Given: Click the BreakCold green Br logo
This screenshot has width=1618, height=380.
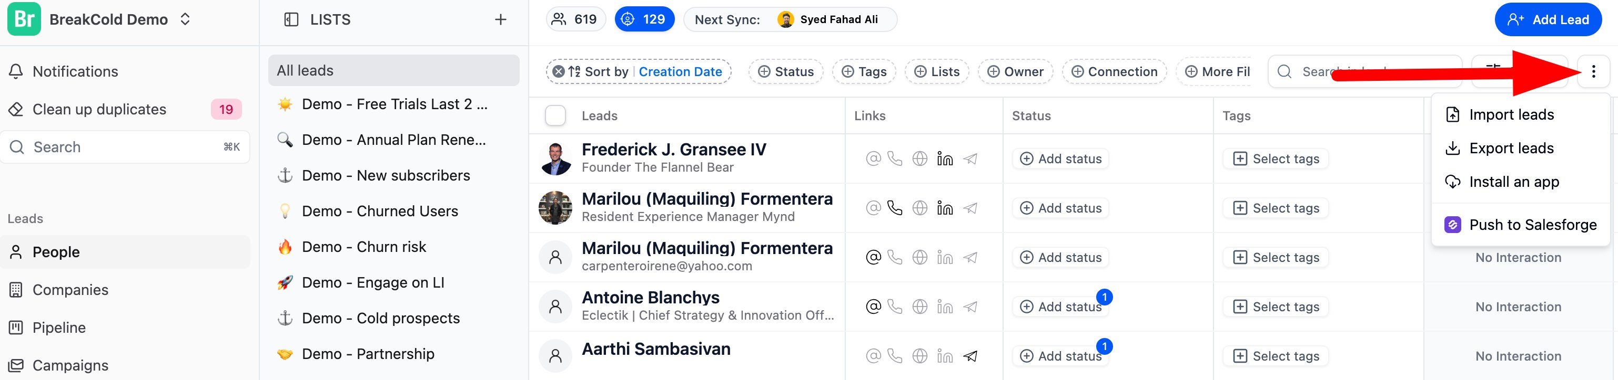Looking at the screenshot, I should [24, 19].
